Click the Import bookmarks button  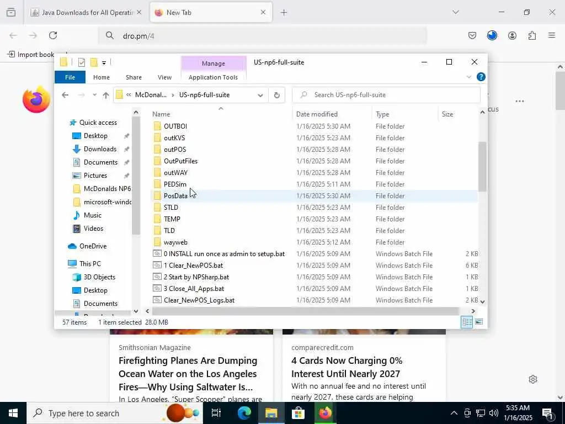(31, 55)
